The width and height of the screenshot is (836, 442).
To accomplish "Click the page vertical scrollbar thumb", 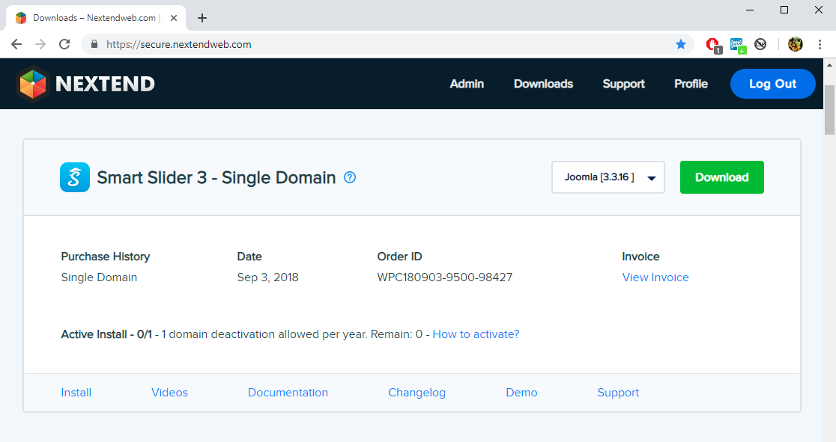I will (x=829, y=109).
